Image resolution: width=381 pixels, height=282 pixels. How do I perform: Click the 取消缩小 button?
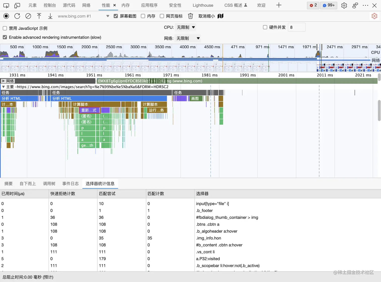click(x=207, y=16)
